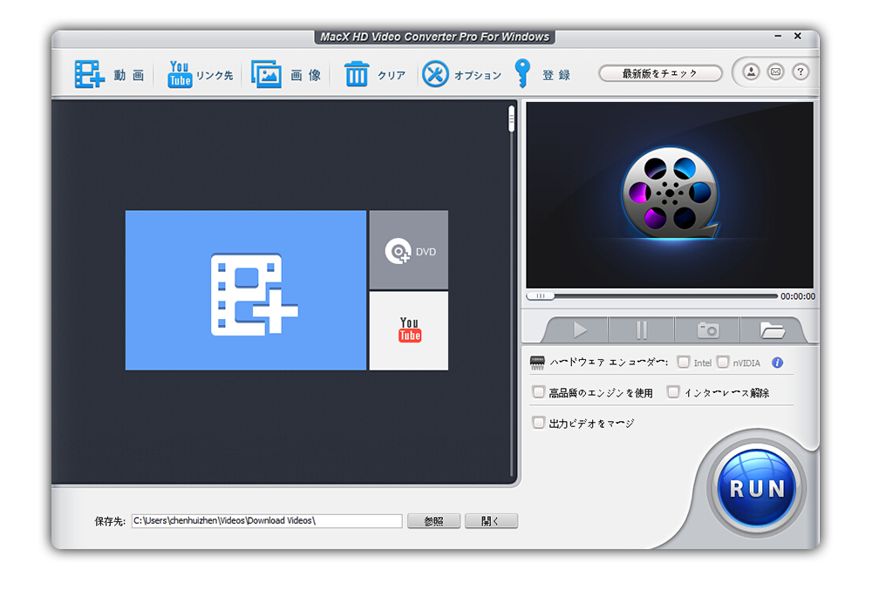The image size is (872, 604).
Task: Toggle インターレース解除 checkbox
Action: (673, 392)
